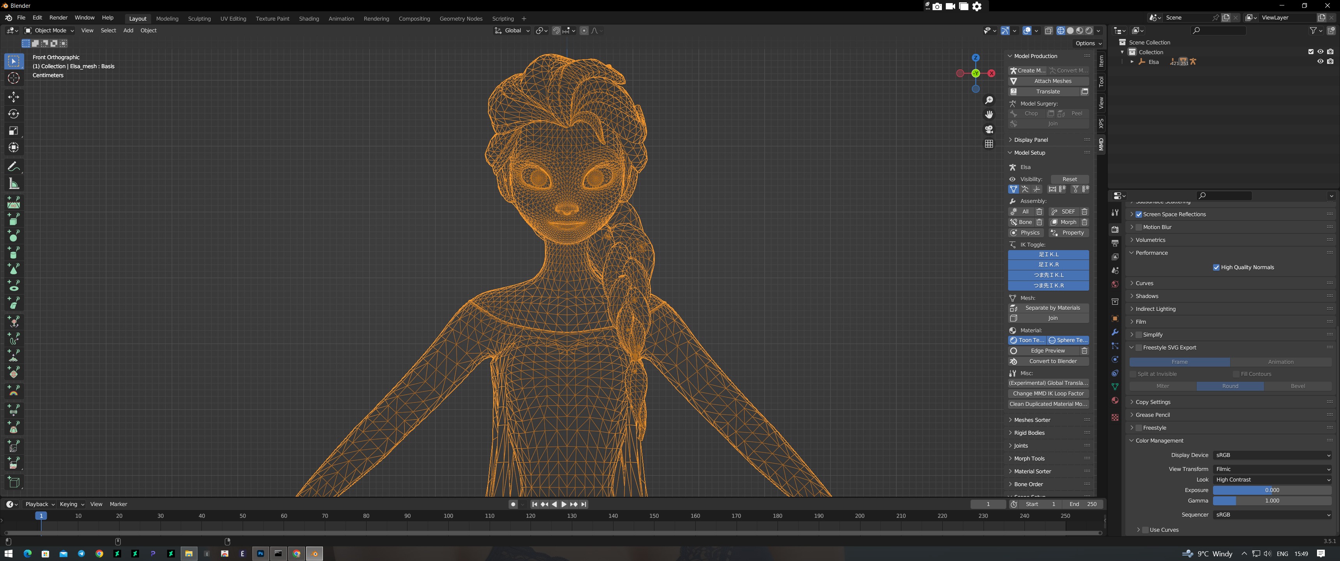The width and height of the screenshot is (1340, 561).
Task: Toggle the Use Curves checkbox
Action: [1146, 530]
